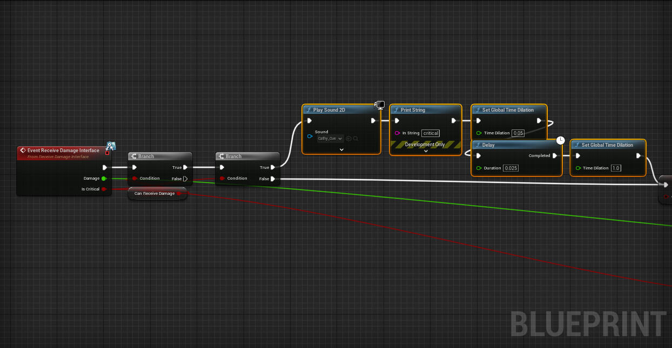
Task: Click the latent clock icon on Delay node
Action: click(561, 140)
